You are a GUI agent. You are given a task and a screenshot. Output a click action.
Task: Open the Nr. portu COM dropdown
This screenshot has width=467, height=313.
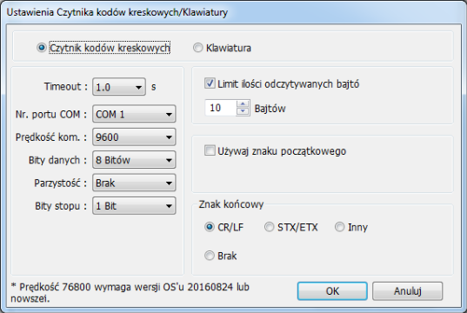(x=134, y=114)
